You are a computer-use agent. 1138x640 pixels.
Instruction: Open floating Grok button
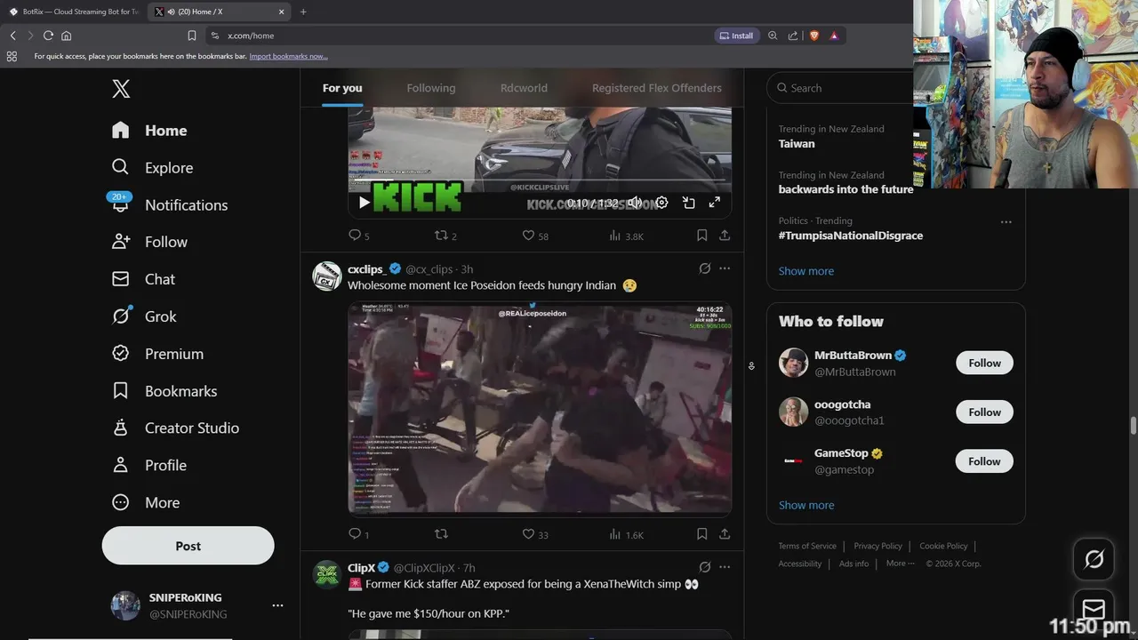(1094, 559)
